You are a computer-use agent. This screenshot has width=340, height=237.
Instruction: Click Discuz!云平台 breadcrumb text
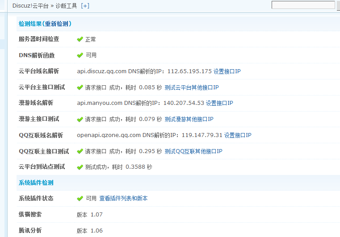30,6
